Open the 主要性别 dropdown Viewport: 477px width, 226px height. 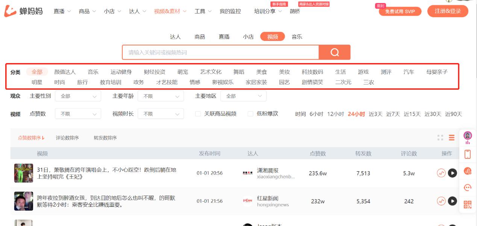click(x=78, y=96)
